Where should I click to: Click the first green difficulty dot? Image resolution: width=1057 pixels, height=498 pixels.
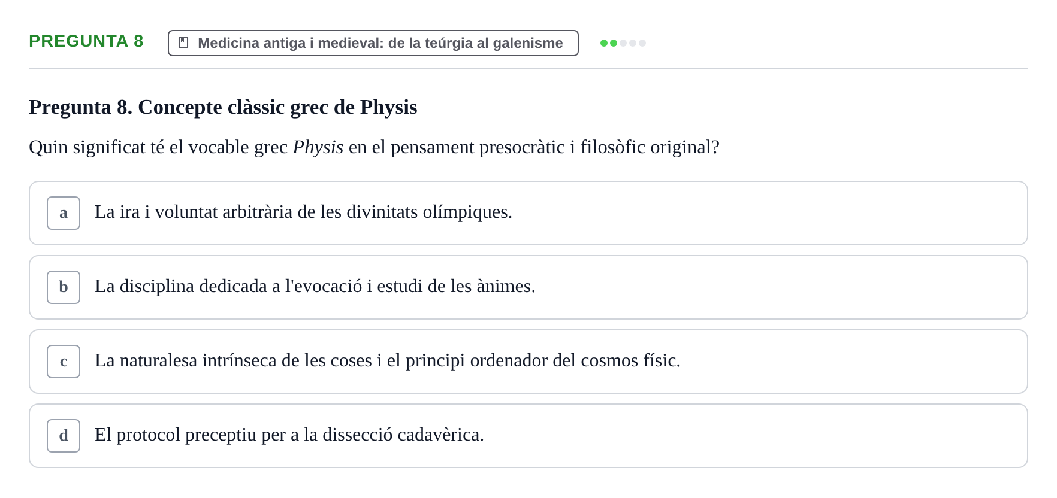pos(604,43)
